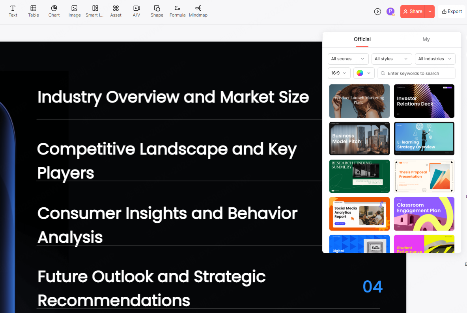The image size is (467, 313).
Task: Select the A/V media tool
Action: point(136,11)
